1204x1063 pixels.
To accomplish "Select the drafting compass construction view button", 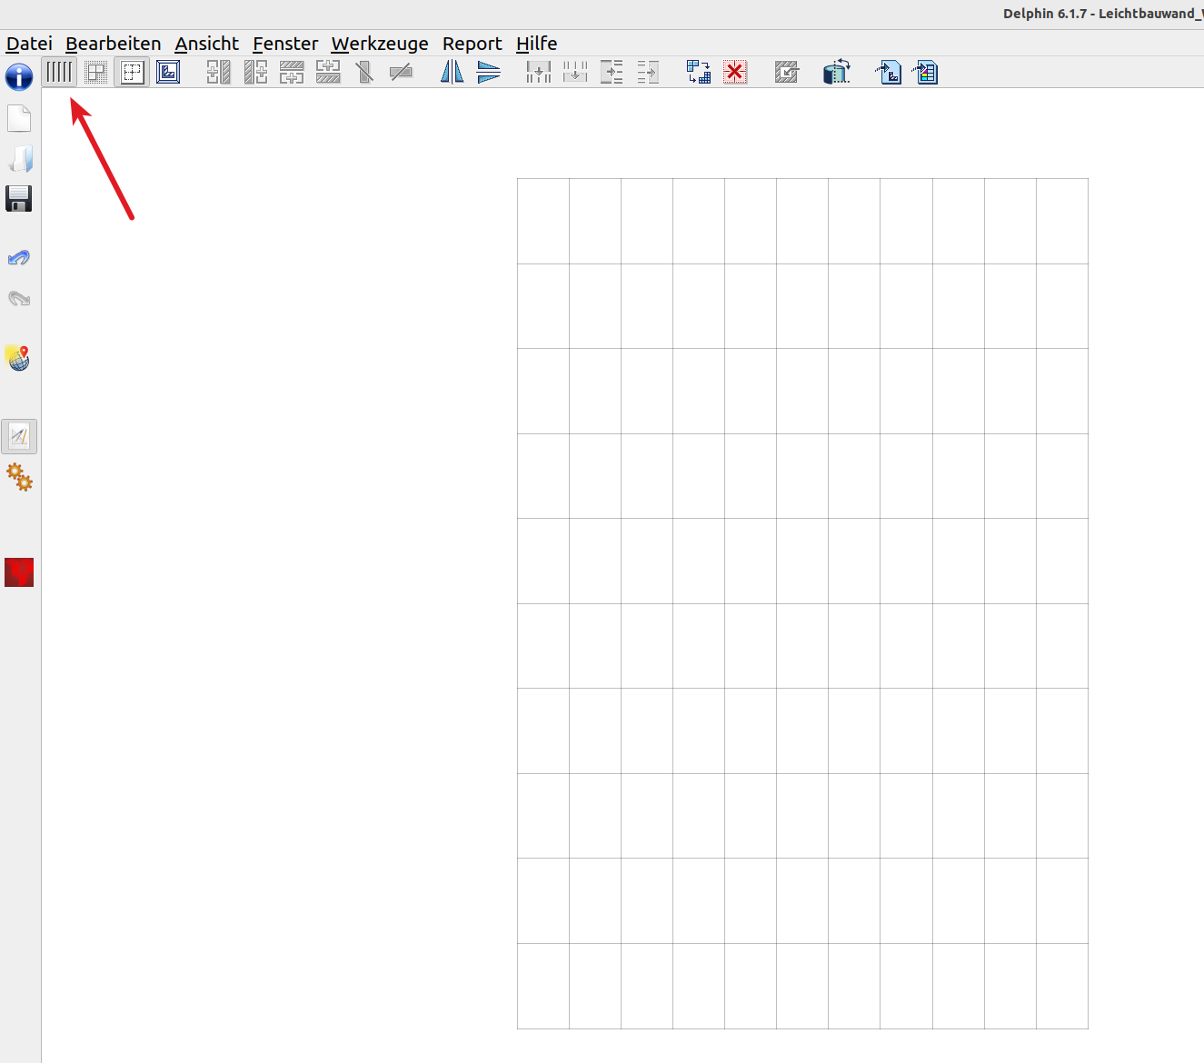I will coord(19,436).
